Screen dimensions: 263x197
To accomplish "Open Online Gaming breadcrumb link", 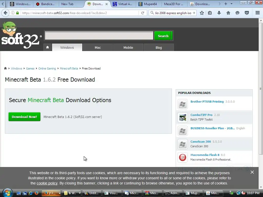I will [x=47, y=68].
